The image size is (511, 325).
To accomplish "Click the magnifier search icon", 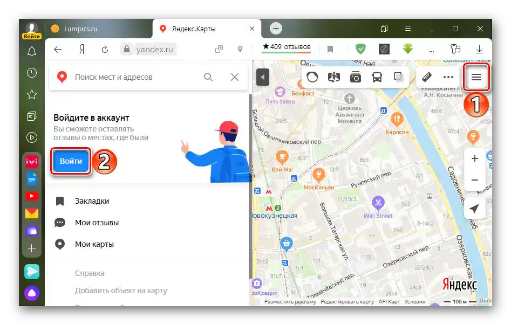I will [x=208, y=77].
